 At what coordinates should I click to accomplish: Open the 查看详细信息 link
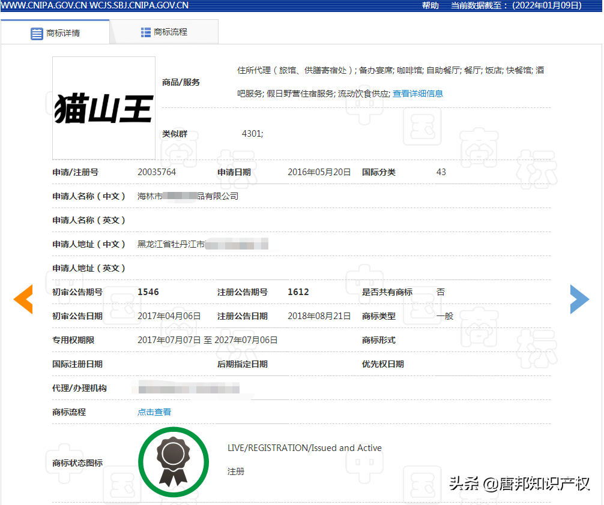click(x=417, y=94)
